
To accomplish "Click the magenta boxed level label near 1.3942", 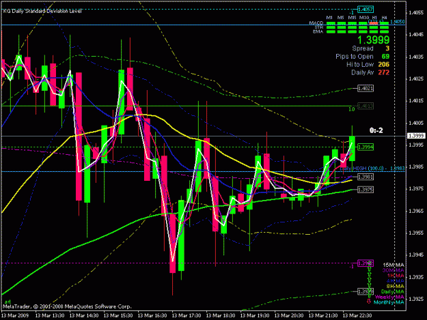I will [366, 263].
